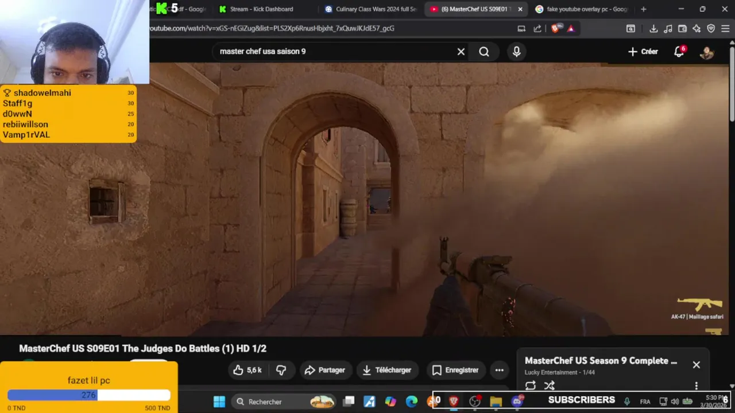
Task: Switch to the Stream - Kick Dashboard tab
Action: click(x=261, y=9)
